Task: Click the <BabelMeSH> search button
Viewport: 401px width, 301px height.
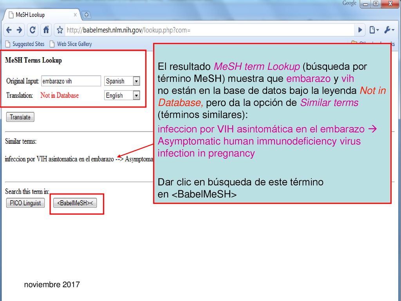Action: [75, 203]
